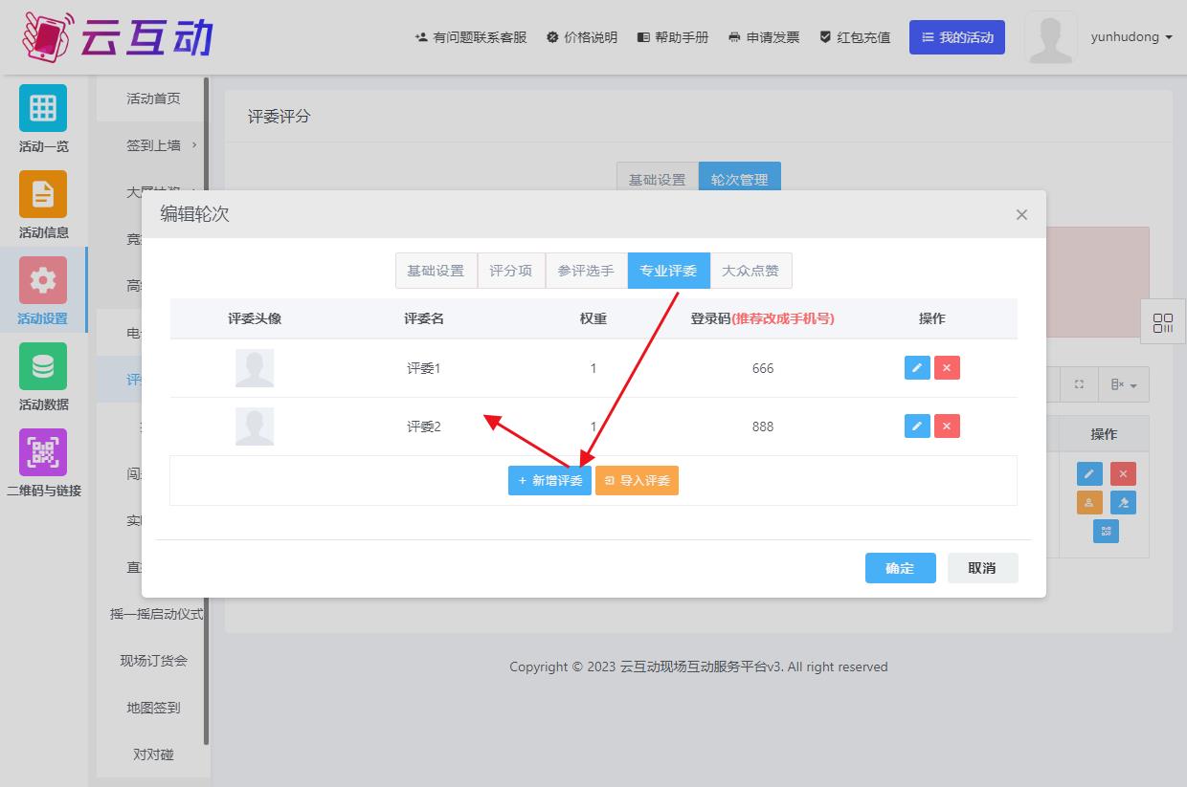
Task: Switch to the 大众点赞 tab
Action: point(750,271)
